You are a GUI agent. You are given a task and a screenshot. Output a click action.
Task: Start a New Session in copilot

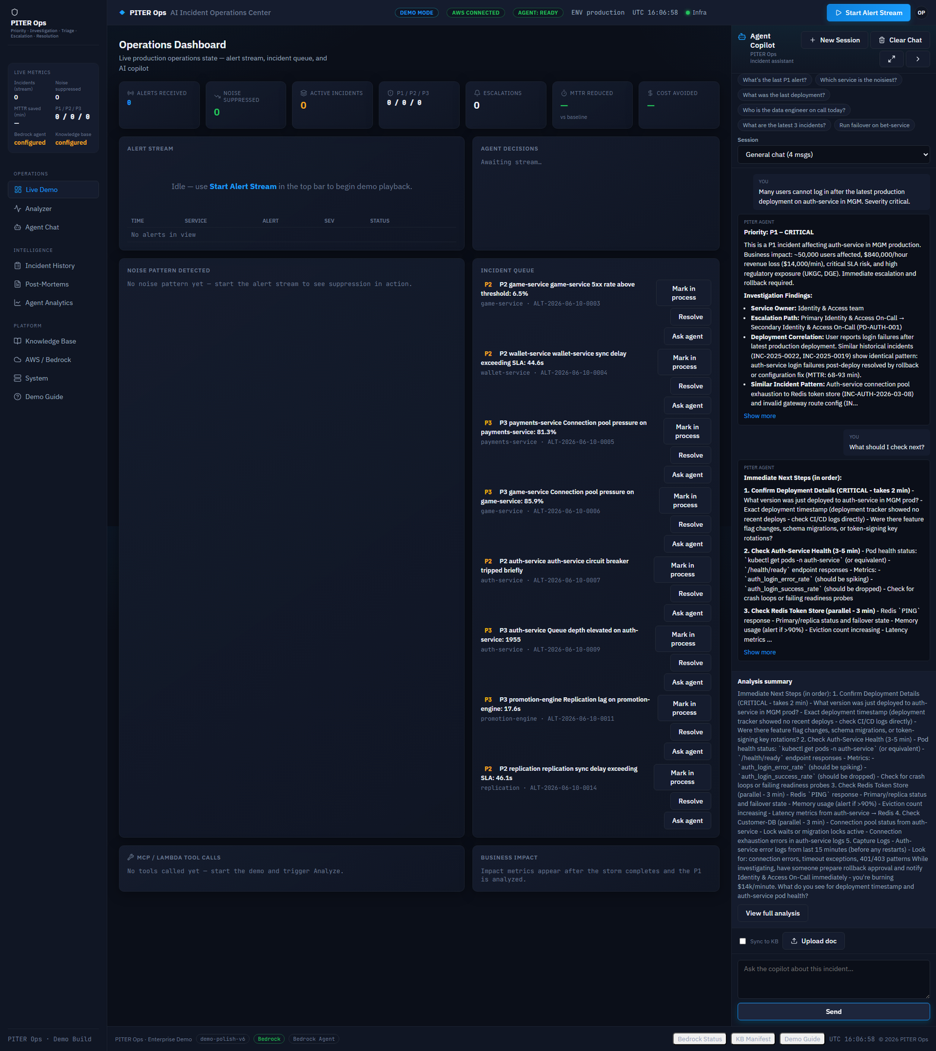point(834,40)
